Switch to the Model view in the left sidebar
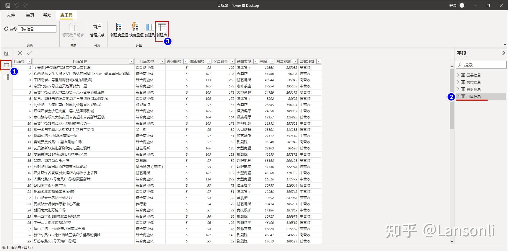508x251 pixels. pos(6,77)
